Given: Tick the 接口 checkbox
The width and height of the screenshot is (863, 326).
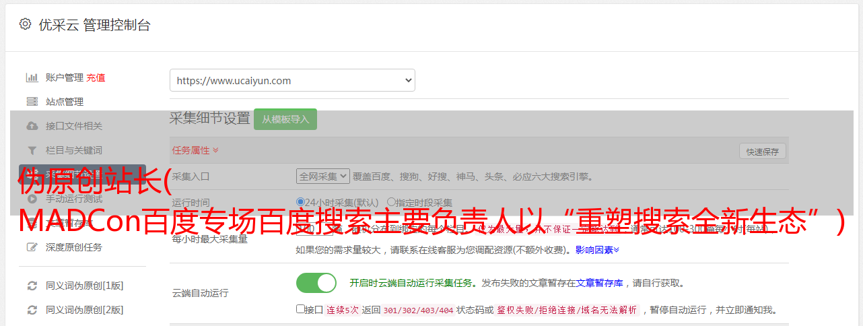Looking at the screenshot, I should (300, 310).
